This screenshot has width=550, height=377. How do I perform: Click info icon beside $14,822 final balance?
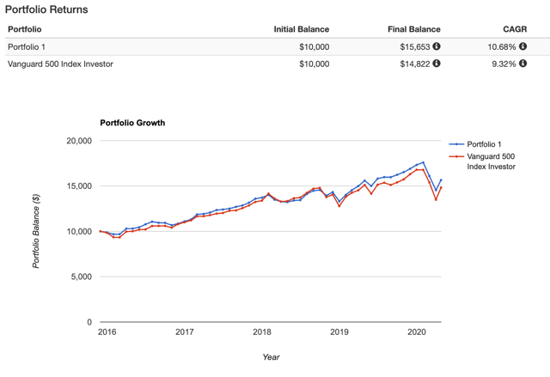coord(437,64)
